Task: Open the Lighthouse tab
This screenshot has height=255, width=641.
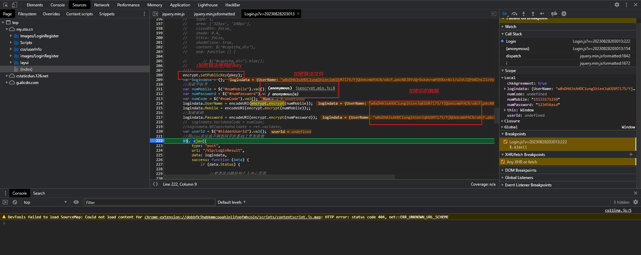Action: click(x=208, y=5)
